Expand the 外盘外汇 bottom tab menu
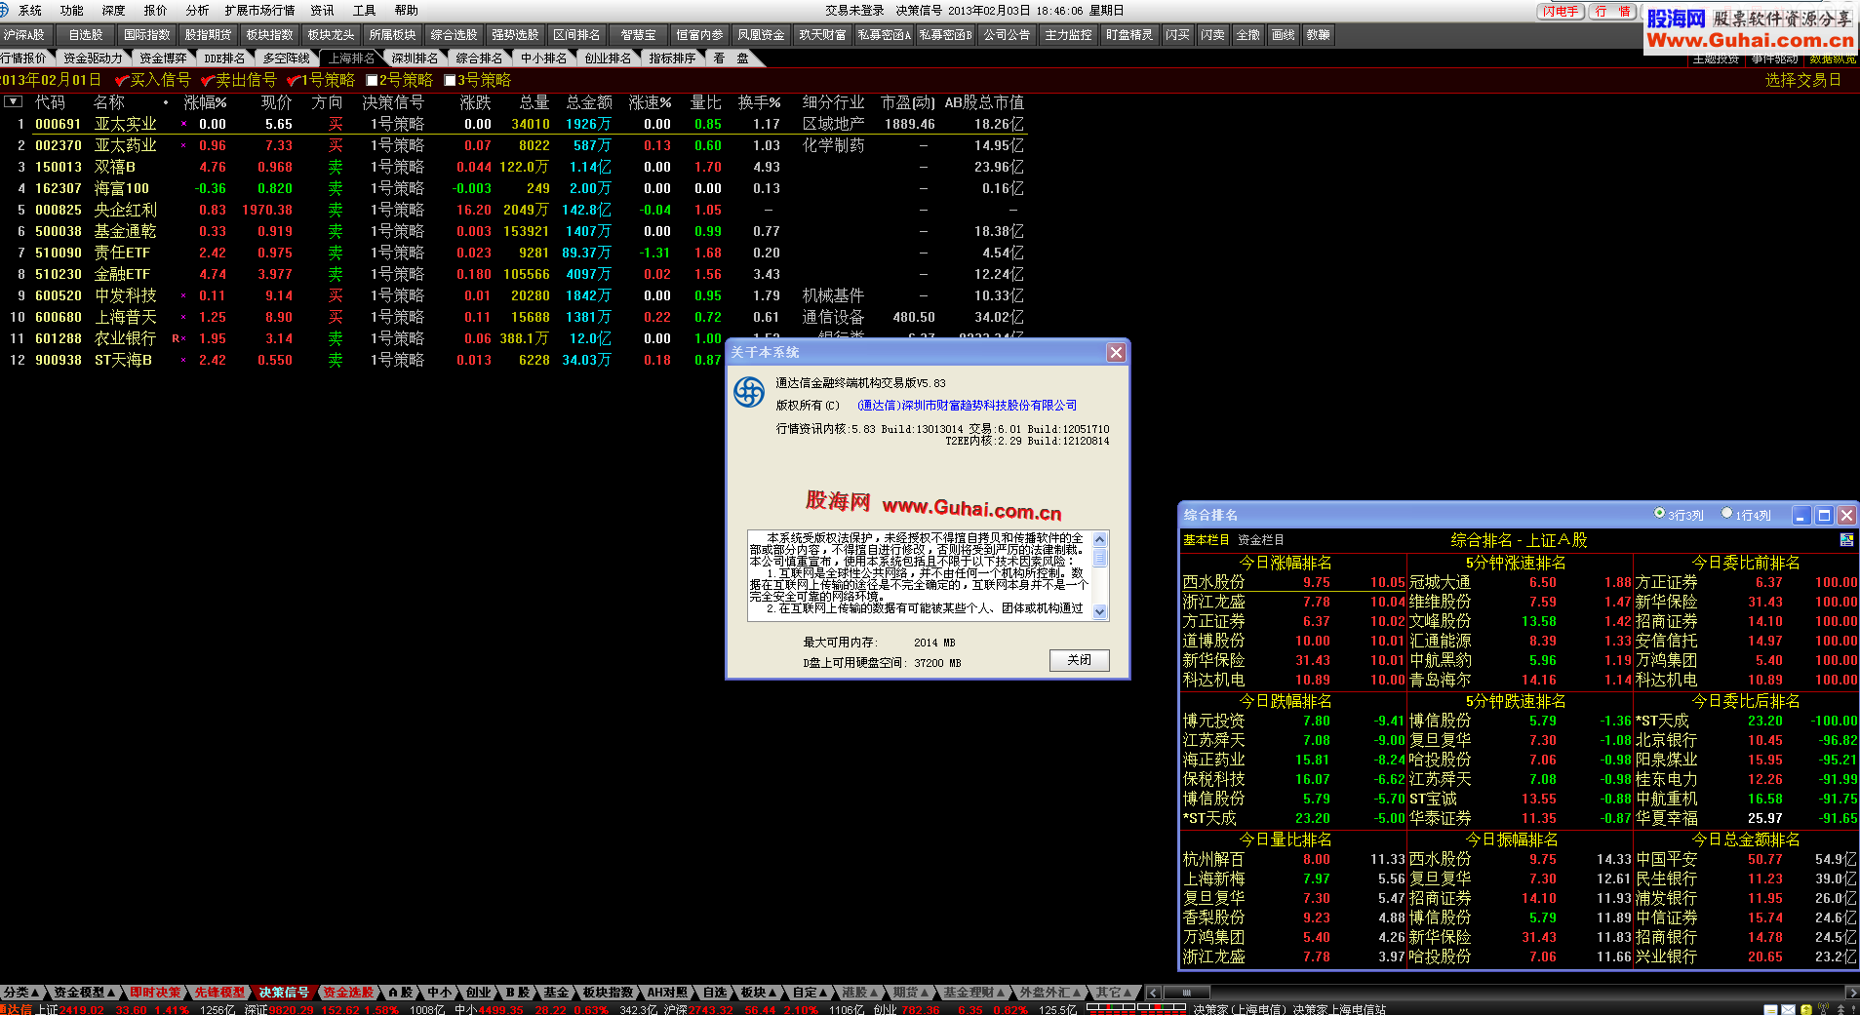 pyautogui.click(x=1050, y=993)
